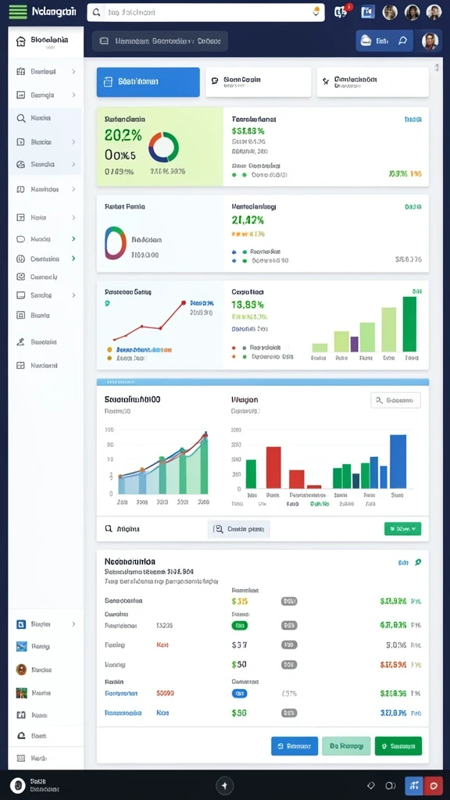Select the home icon in the sidebar
The image size is (450, 800).
point(20,41)
